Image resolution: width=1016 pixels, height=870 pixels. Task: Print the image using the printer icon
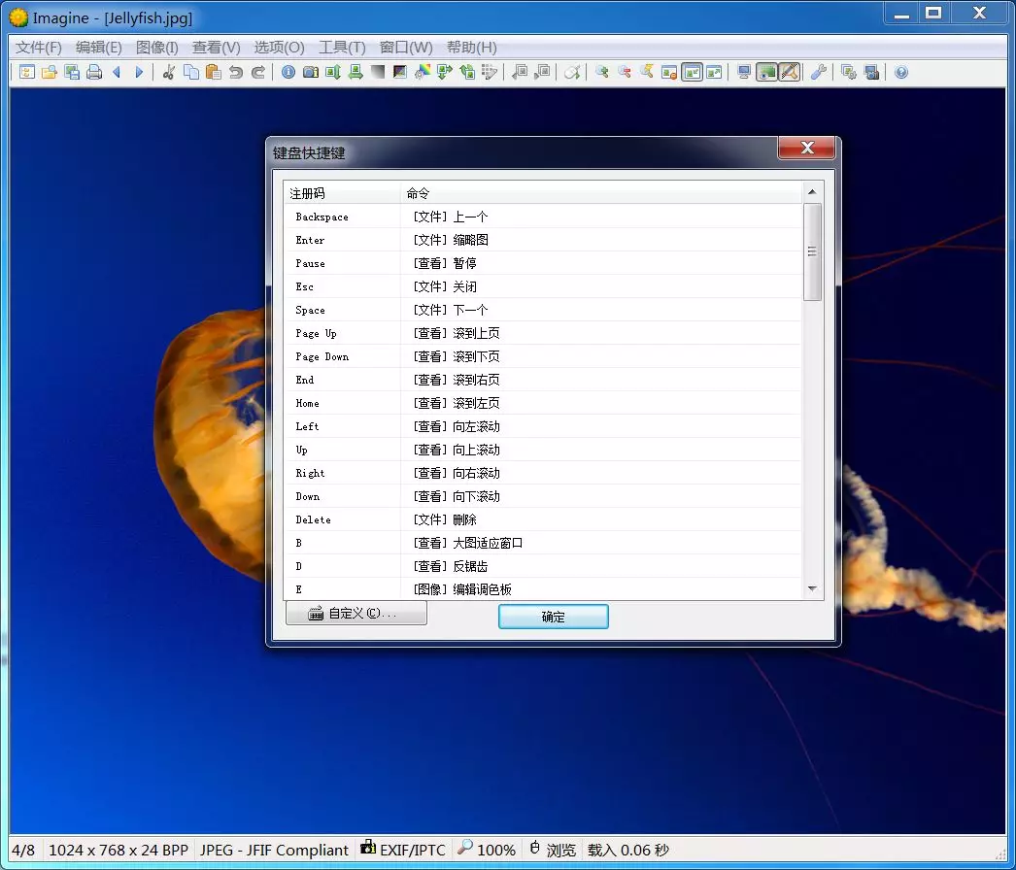click(94, 72)
